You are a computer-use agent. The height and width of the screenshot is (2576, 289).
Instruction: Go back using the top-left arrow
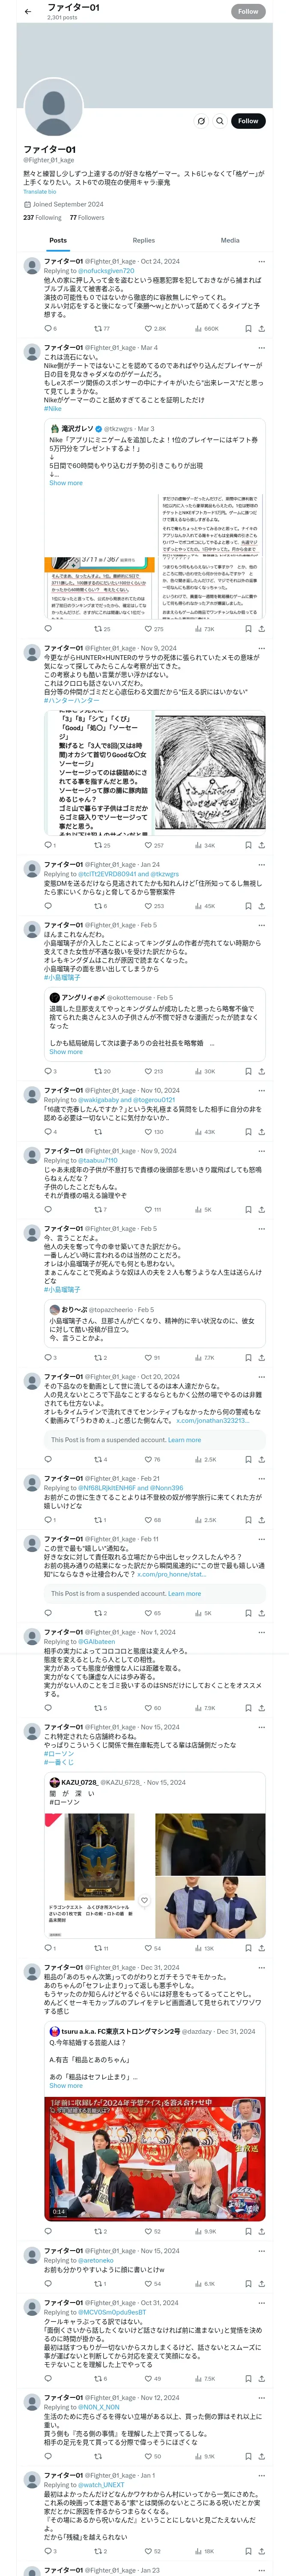(28, 11)
